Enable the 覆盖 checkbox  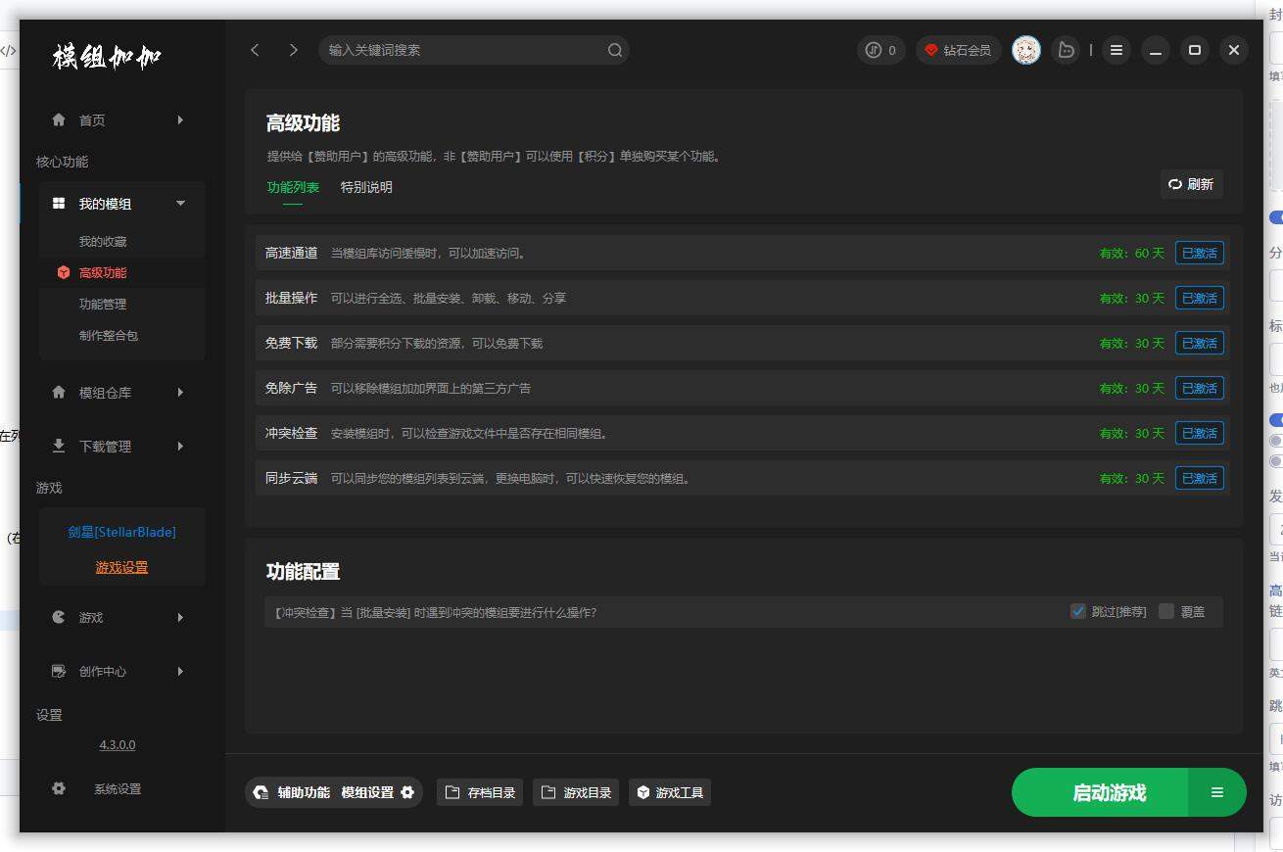pyautogui.click(x=1165, y=611)
